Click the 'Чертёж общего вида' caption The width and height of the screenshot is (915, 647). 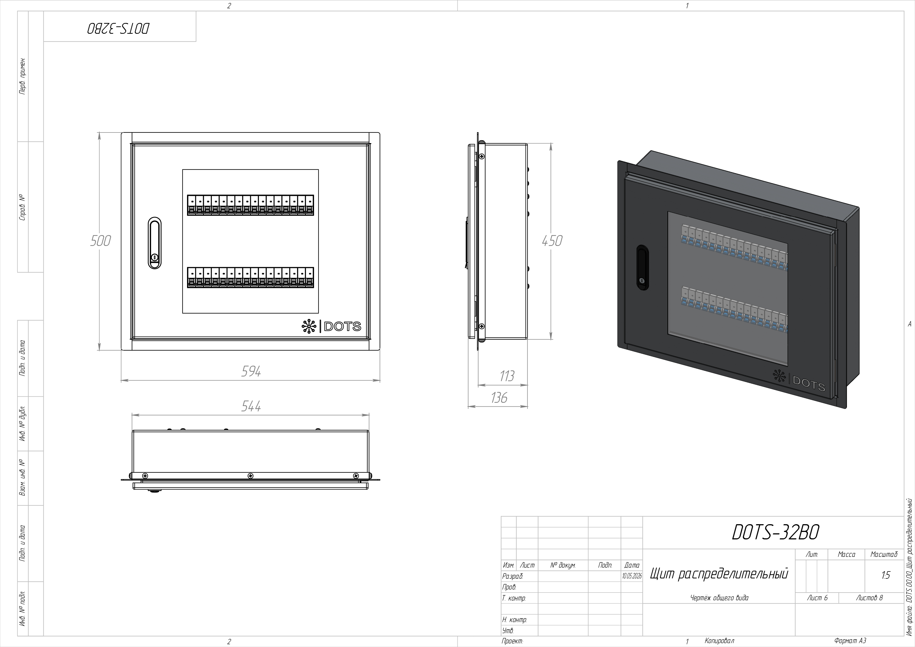[x=719, y=597]
